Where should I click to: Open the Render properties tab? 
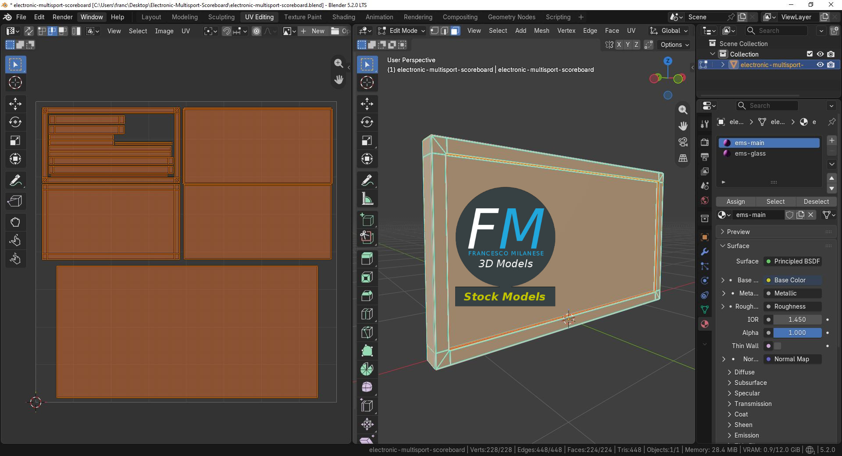pos(705,142)
